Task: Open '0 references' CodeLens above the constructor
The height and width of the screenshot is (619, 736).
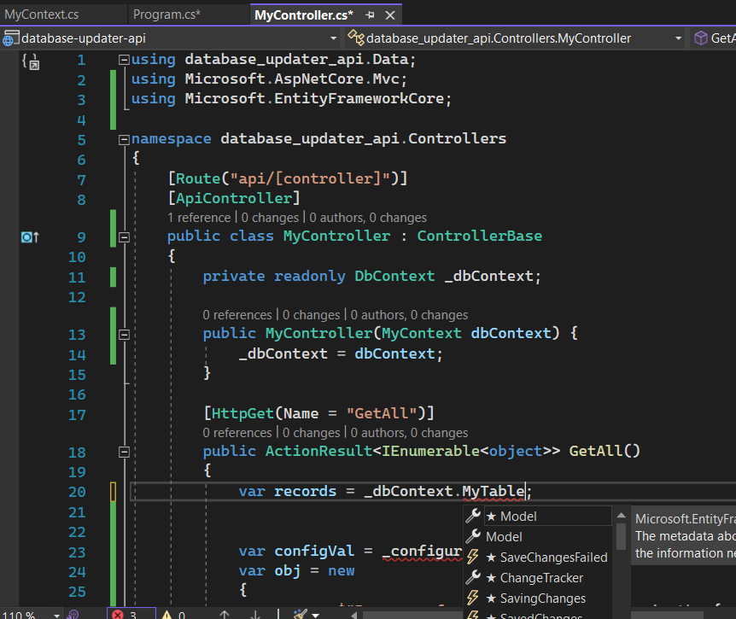Action: tap(237, 315)
